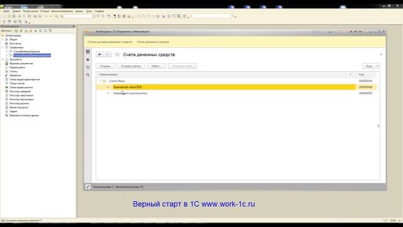This screenshot has height=227, width=403.
Task: Select highlighted СтатьиДоходовДенежныхСредств tree item
Action: tap(32, 55)
